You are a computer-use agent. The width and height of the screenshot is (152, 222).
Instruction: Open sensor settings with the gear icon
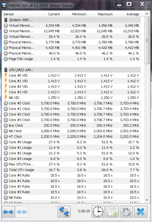[x=126, y=212]
